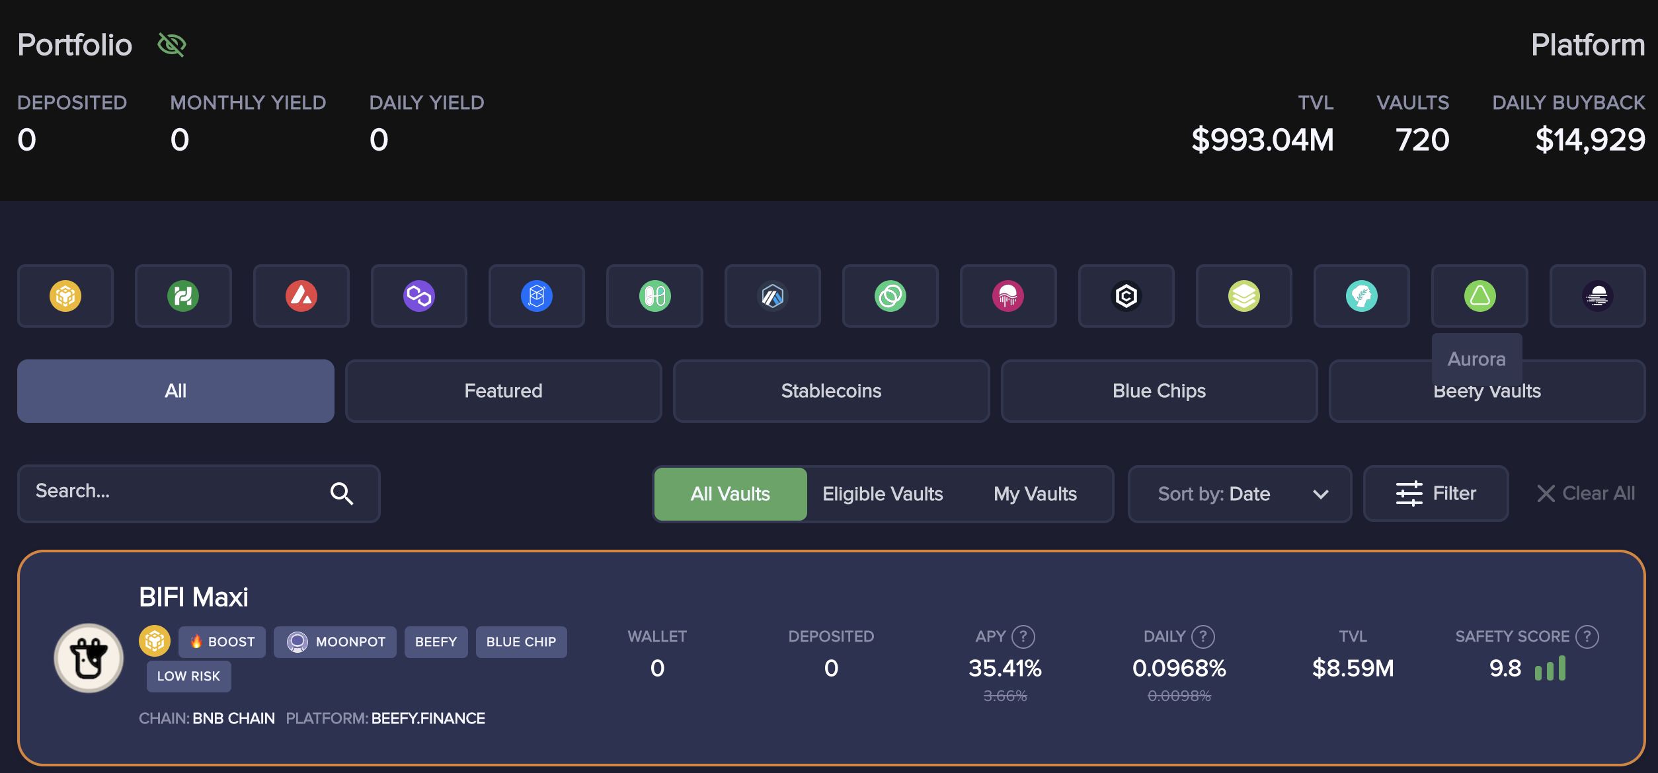Choose the Cronos chain icon
The image size is (1658, 773).
(x=1126, y=296)
